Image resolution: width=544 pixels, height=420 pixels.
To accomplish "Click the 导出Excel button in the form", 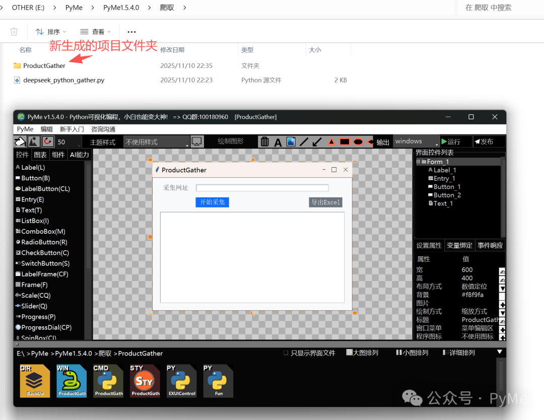I will [x=325, y=202].
